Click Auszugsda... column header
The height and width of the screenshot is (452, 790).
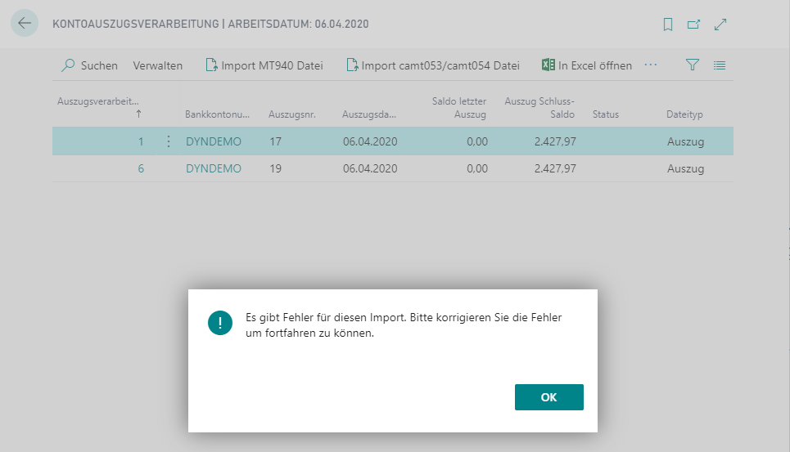click(369, 114)
